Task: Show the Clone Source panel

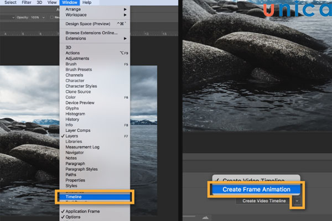Action: pyautogui.click(x=95, y=92)
